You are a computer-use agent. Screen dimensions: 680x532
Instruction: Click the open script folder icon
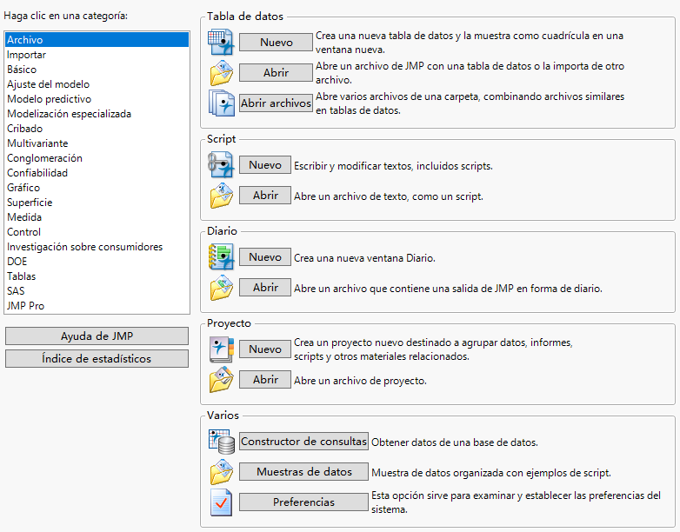click(222, 196)
